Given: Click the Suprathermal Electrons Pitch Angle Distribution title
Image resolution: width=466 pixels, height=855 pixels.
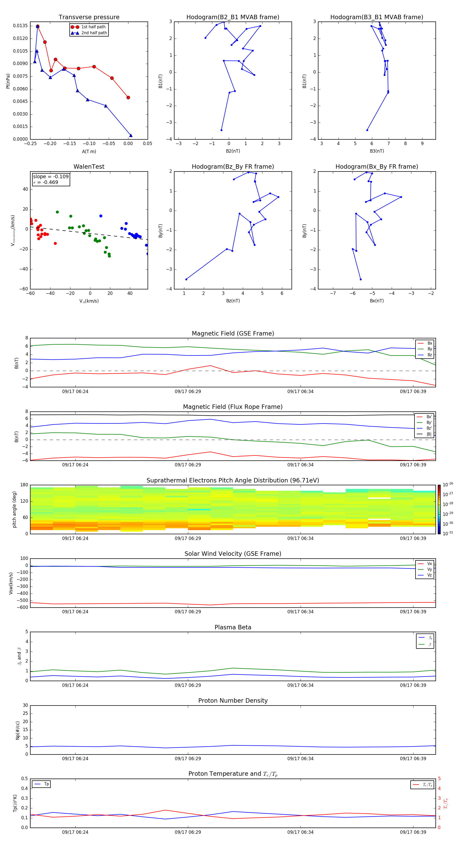Looking at the screenshot, I should coord(233,480).
